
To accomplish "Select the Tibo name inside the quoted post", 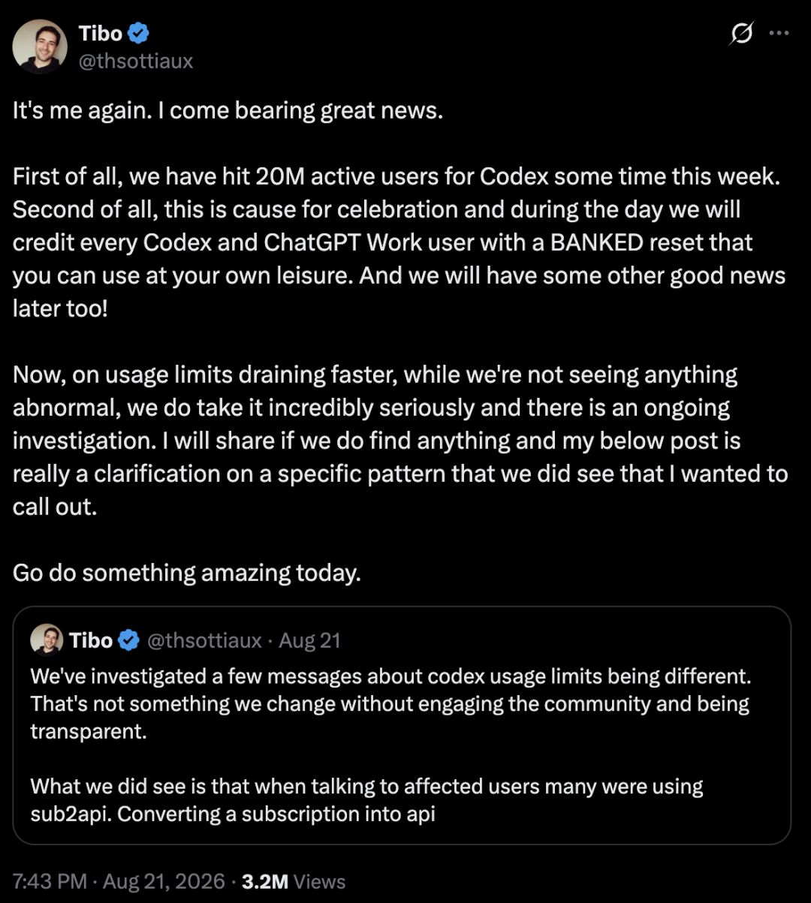I will pyautogui.click(x=91, y=640).
